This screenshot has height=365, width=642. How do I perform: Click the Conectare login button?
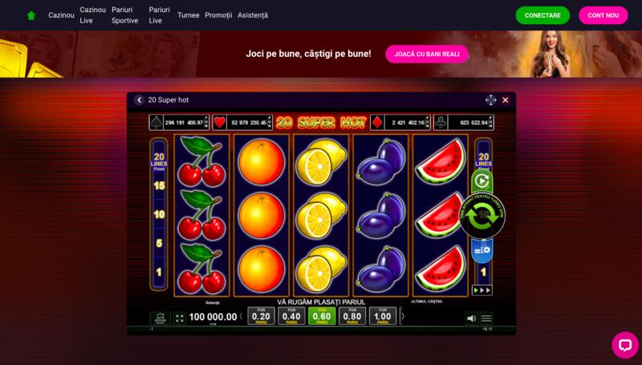click(x=542, y=15)
